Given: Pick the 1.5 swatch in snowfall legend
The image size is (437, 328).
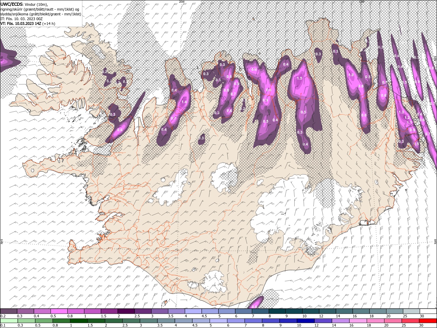Looking at the screenshot, I should coord(109,311).
